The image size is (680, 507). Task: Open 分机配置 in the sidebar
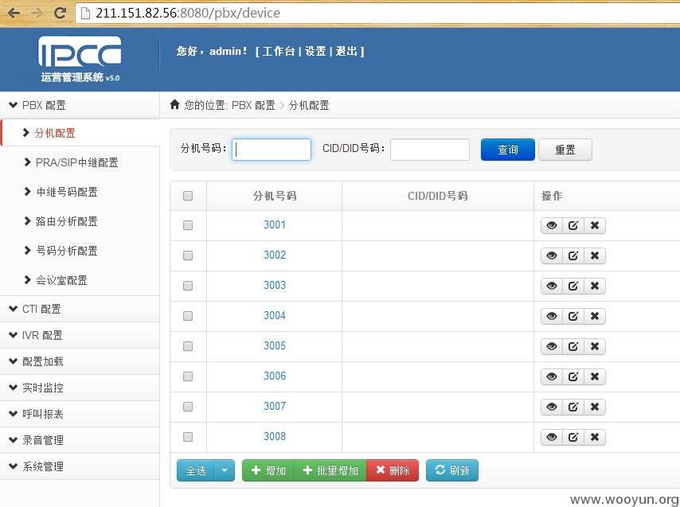[x=55, y=133]
